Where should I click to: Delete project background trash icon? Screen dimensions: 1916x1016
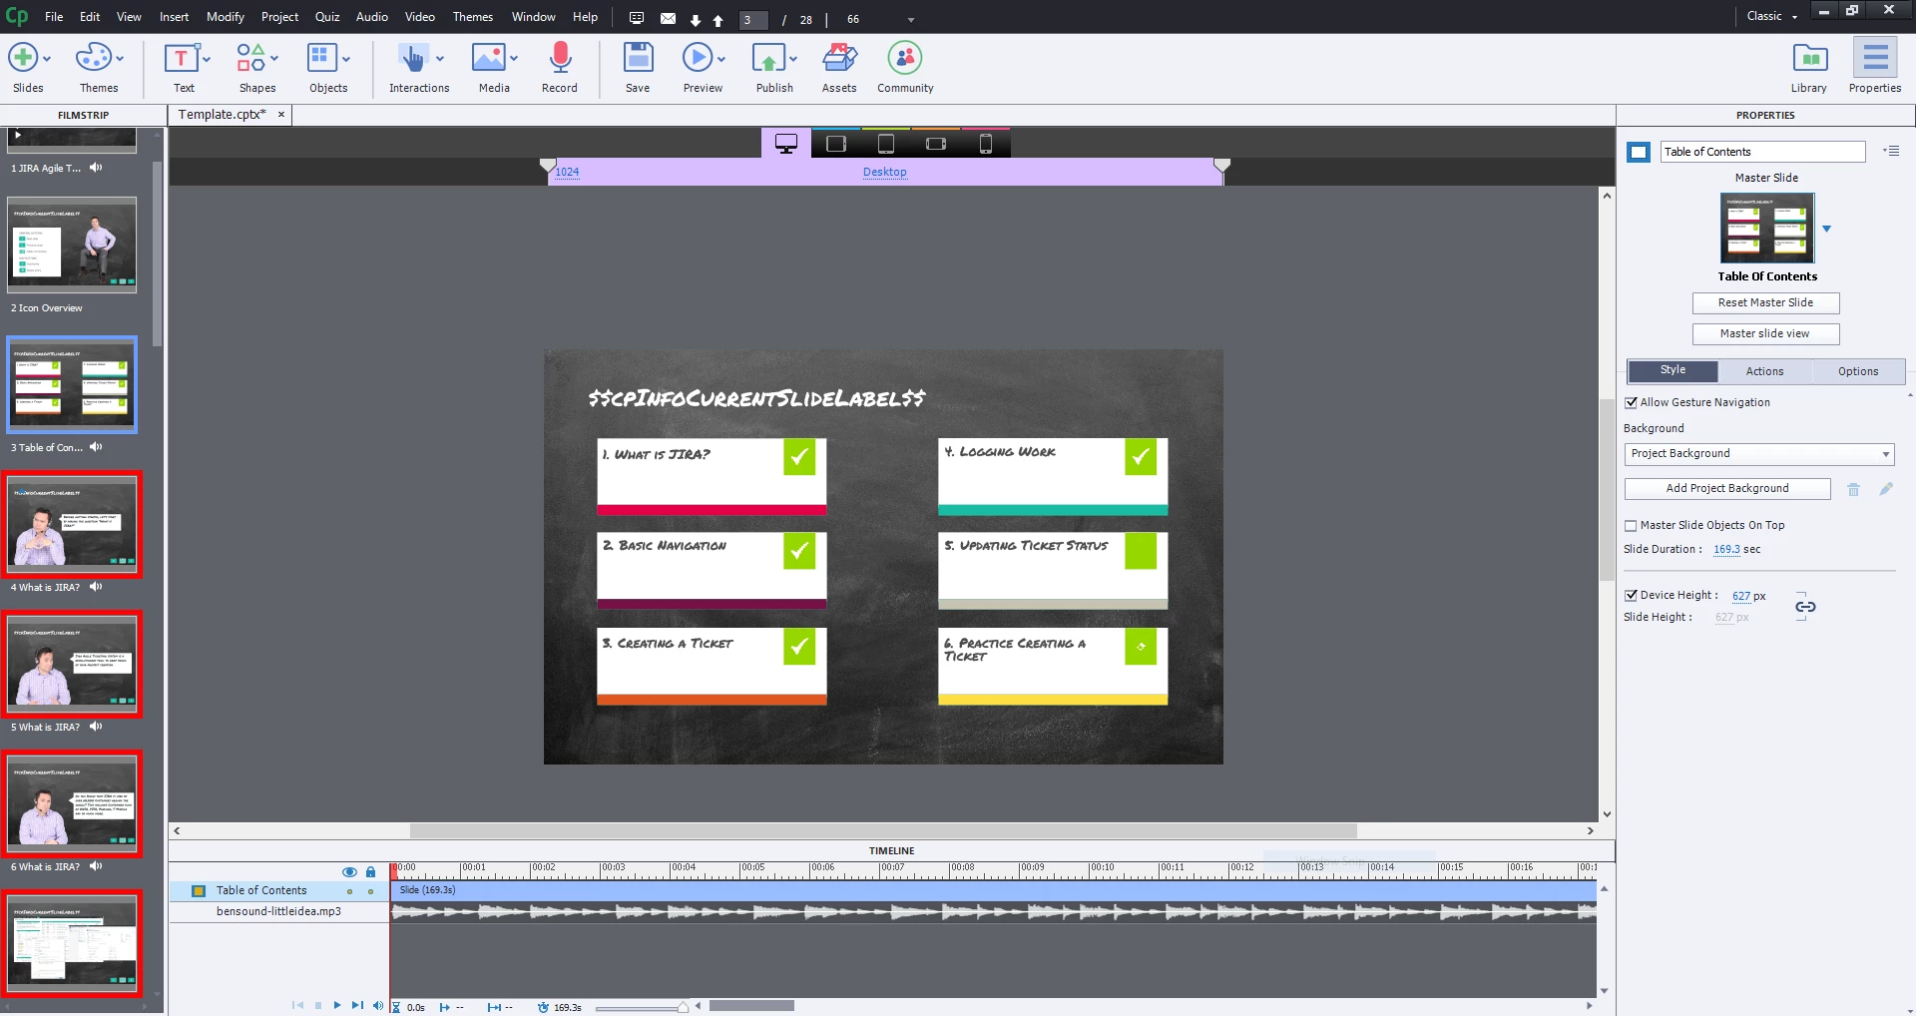(x=1853, y=489)
